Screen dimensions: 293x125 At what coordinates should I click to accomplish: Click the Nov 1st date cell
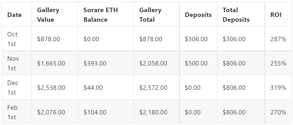point(17,63)
